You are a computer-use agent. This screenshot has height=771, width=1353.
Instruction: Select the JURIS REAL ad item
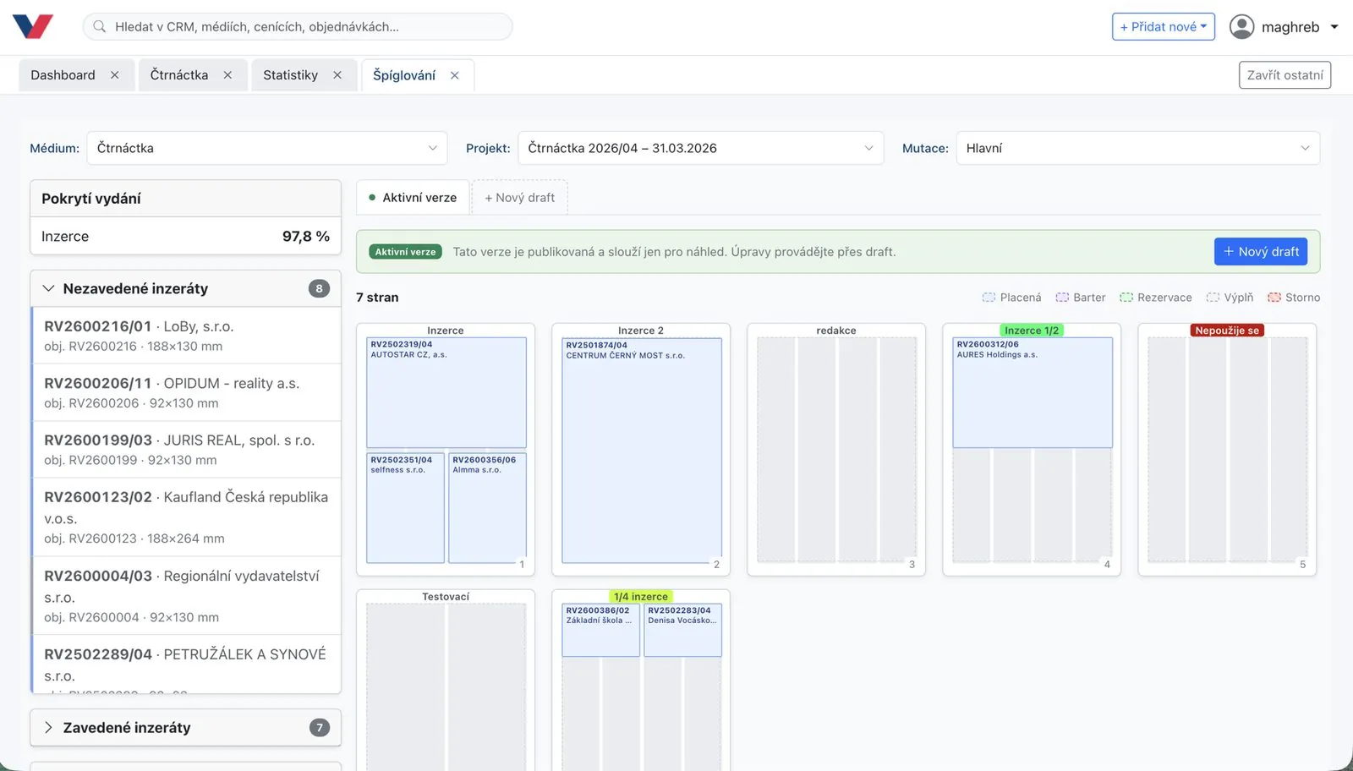click(x=186, y=449)
